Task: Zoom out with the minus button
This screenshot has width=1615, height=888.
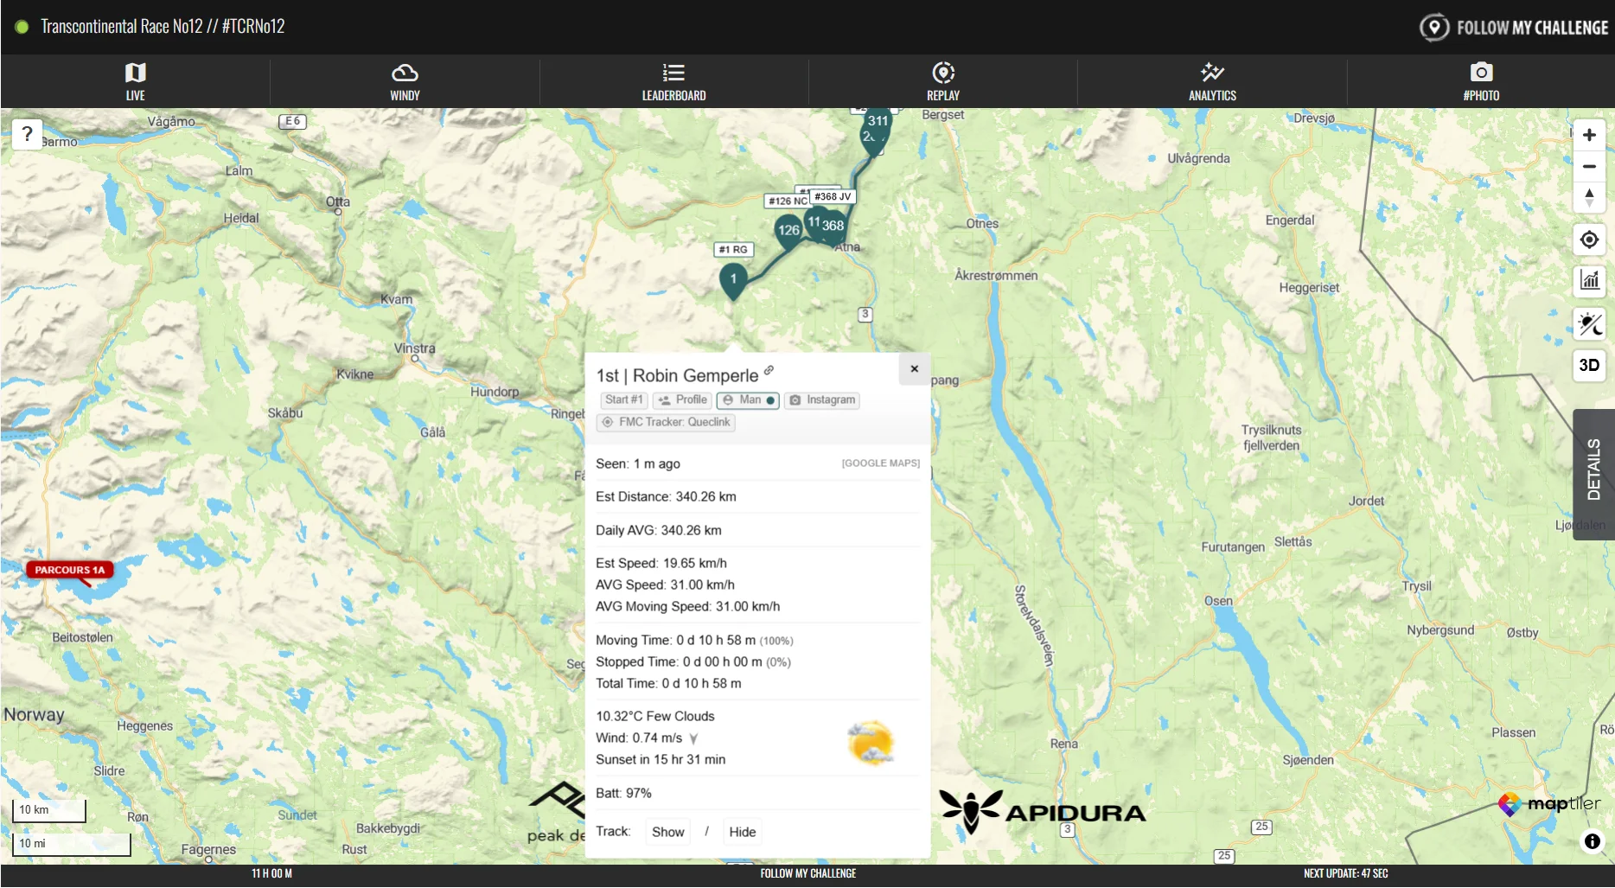Action: tap(1589, 166)
